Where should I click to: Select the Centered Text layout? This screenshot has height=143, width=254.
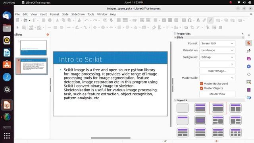click(x=200, y=120)
